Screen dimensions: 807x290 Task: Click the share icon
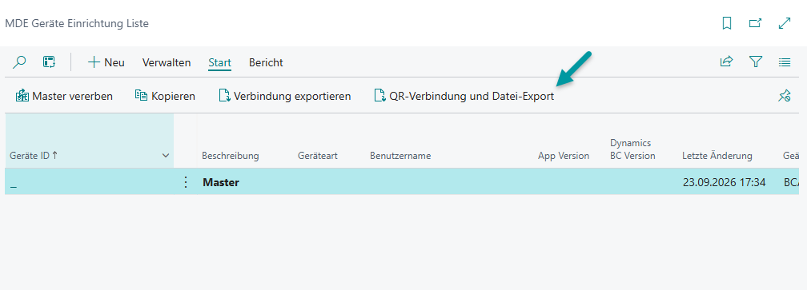(726, 62)
